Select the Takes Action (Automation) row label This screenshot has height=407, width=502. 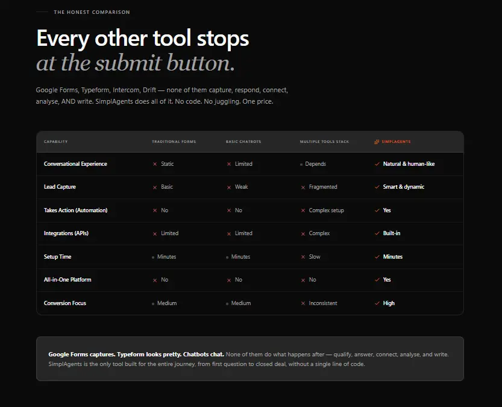click(75, 210)
